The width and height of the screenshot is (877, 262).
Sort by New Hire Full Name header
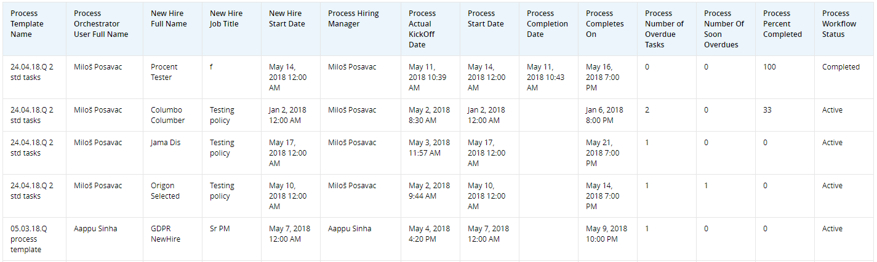pos(169,18)
